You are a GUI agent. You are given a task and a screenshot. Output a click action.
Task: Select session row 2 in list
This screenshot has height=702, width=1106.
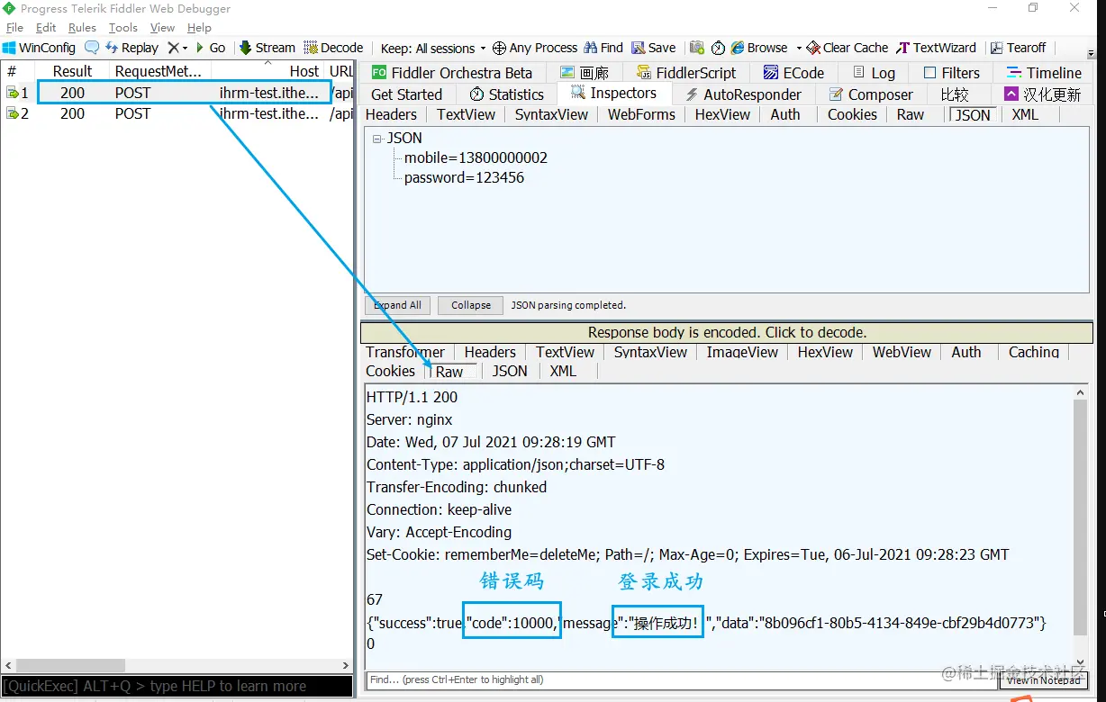click(x=177, y=113)
